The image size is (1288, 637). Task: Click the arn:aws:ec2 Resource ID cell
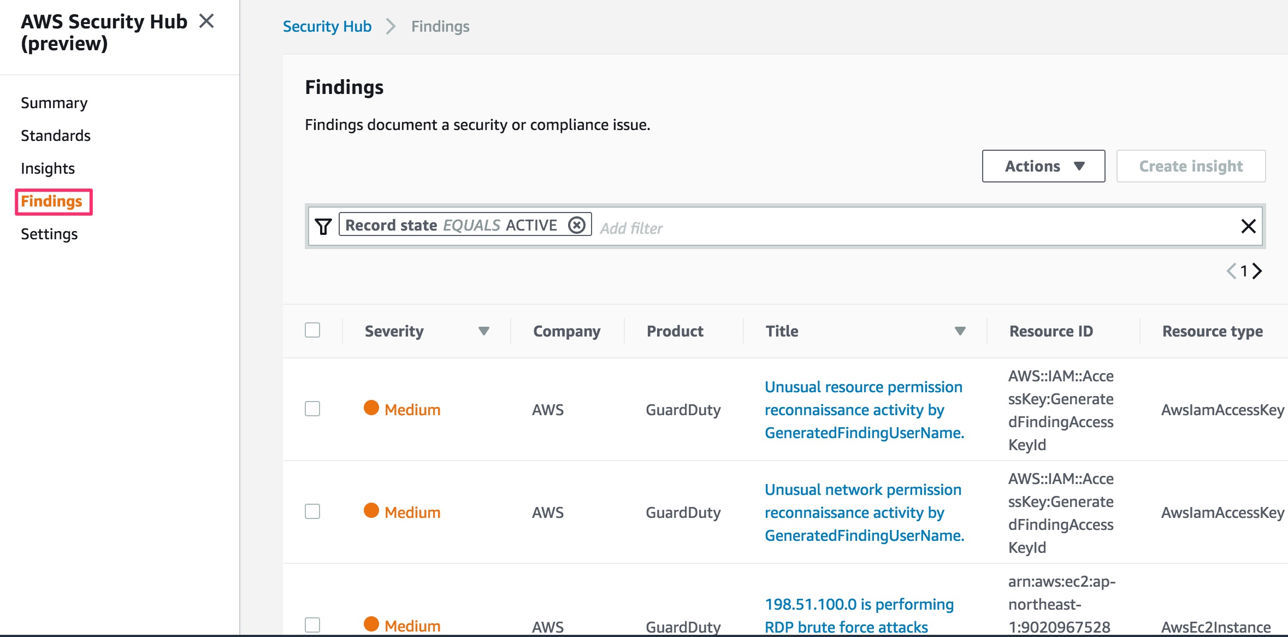click(x=1062, y=604)
